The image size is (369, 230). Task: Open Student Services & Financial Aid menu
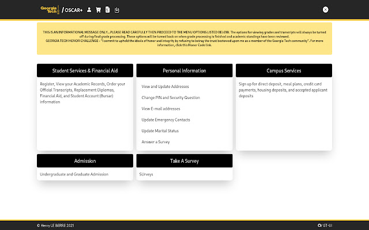tap(85, 71)
